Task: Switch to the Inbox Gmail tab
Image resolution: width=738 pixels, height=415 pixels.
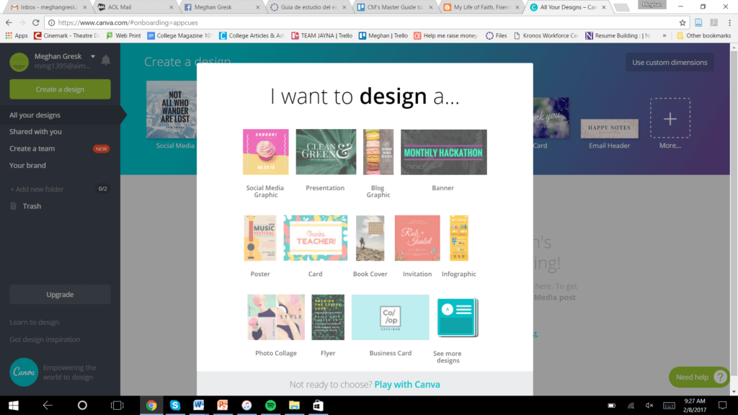Action: (48, 7)
